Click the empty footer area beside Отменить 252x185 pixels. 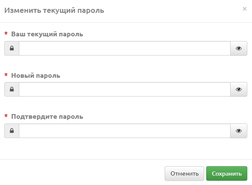click(x=82, y=173)
